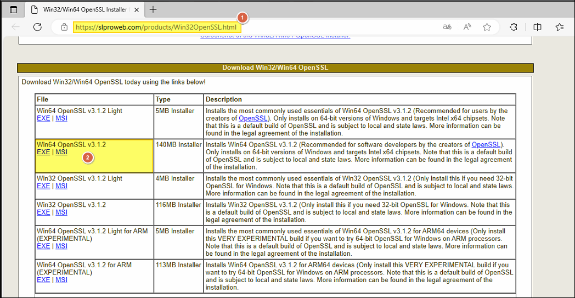Open the installer screenshot link above the table
The height and width of the screenshot is (298, 575).
coord(275,36)
